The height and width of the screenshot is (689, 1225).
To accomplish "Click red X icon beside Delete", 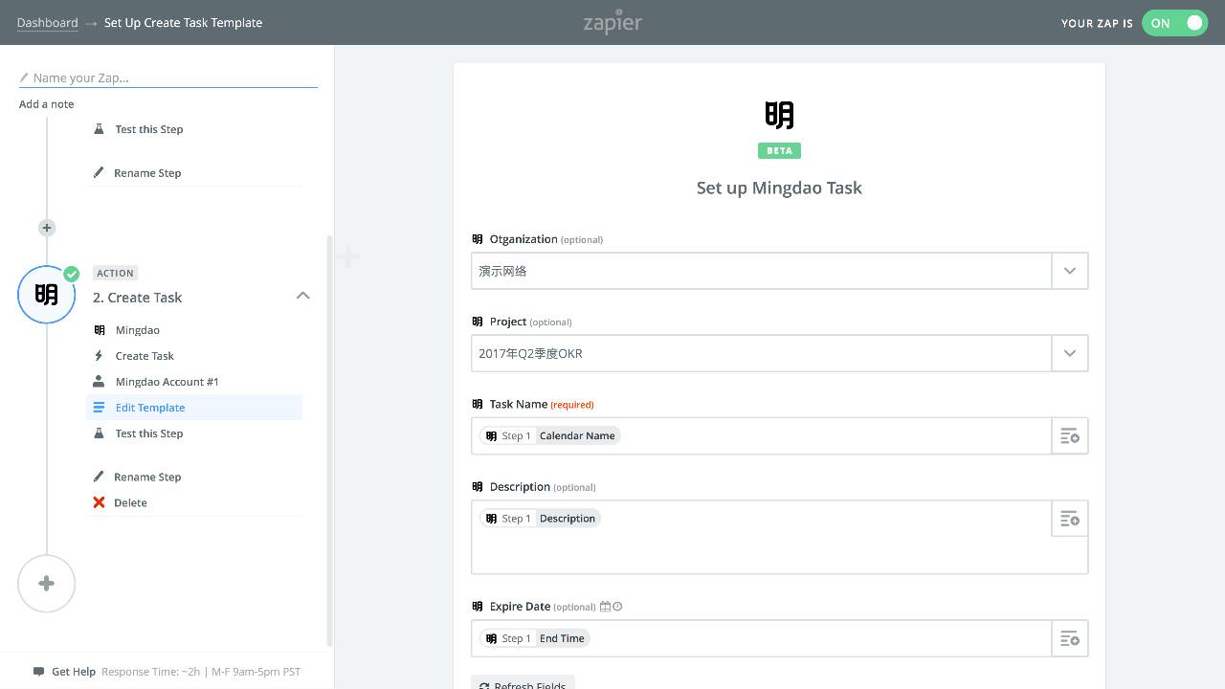I will click(99, 502).
